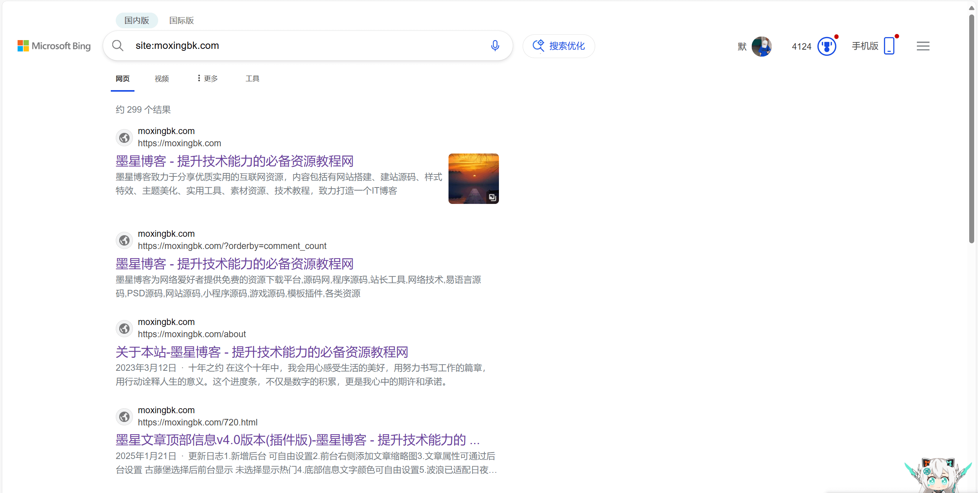Click the search box containing site:moxingbk.com

(x=308, y=45)
